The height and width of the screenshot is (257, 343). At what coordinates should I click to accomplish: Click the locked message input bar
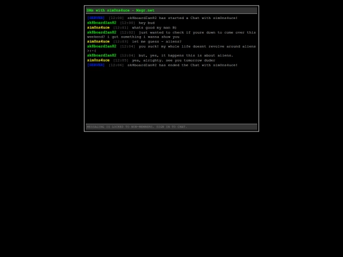(x=171, y=127)
